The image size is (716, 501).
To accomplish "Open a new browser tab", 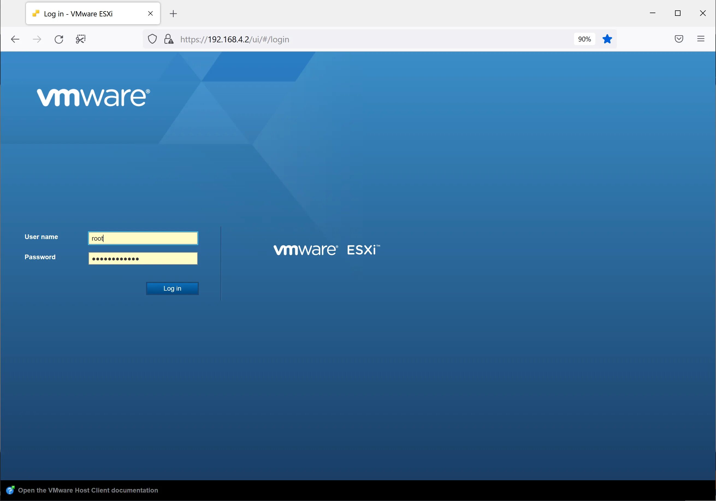I will click(x=173, y=14).
